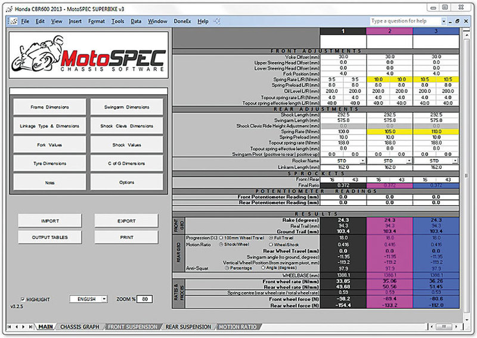
Task: Click the toolbar icon after Help menu
Action: (x=216, y=21)
